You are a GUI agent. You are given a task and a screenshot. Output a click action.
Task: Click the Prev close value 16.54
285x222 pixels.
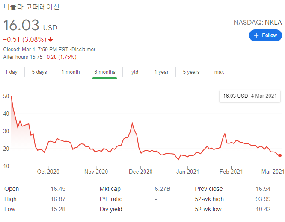pyautogui.click(x=263, y=189)
